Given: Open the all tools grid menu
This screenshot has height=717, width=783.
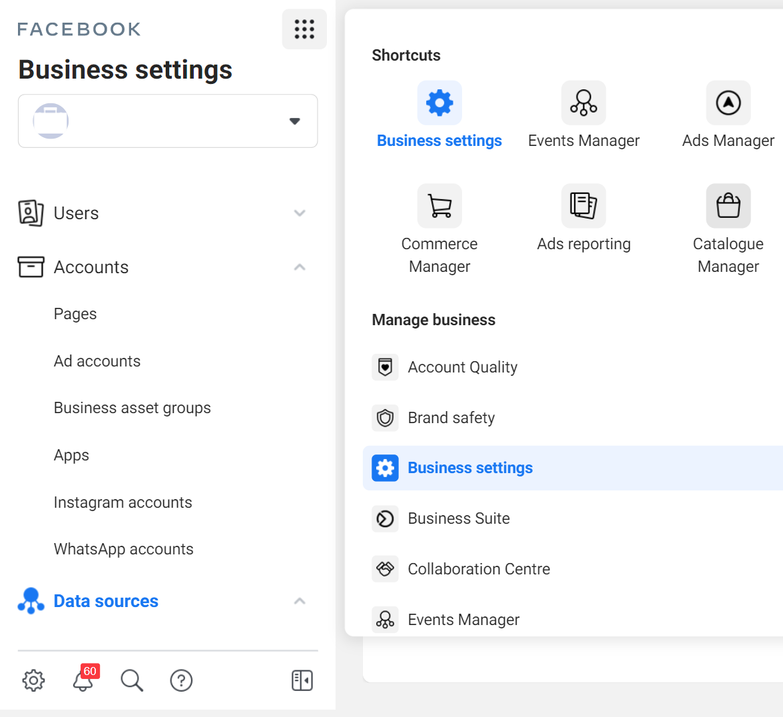Looking at the screenshot, I should point(304,29).
